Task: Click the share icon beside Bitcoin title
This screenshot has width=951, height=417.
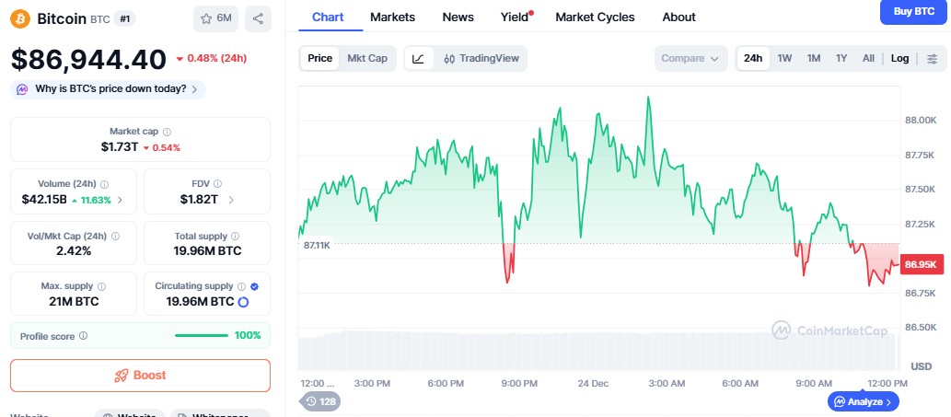Action: pyautogui.click(x=258, y=18)
